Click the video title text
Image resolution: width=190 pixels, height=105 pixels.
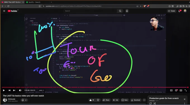coord(23,96)
